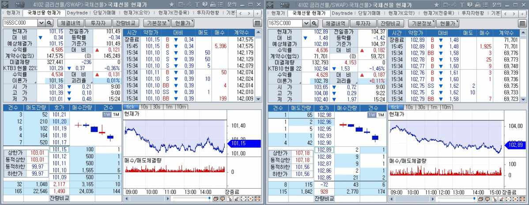Select 10m interval on right chart
The height and width of the screenshot is (205, 529).
tap(446, 107)
